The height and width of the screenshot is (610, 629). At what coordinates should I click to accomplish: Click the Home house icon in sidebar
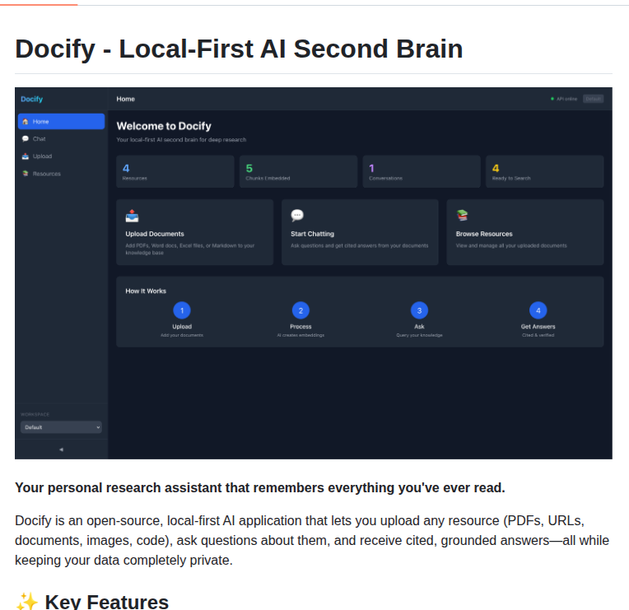[26, 122]
